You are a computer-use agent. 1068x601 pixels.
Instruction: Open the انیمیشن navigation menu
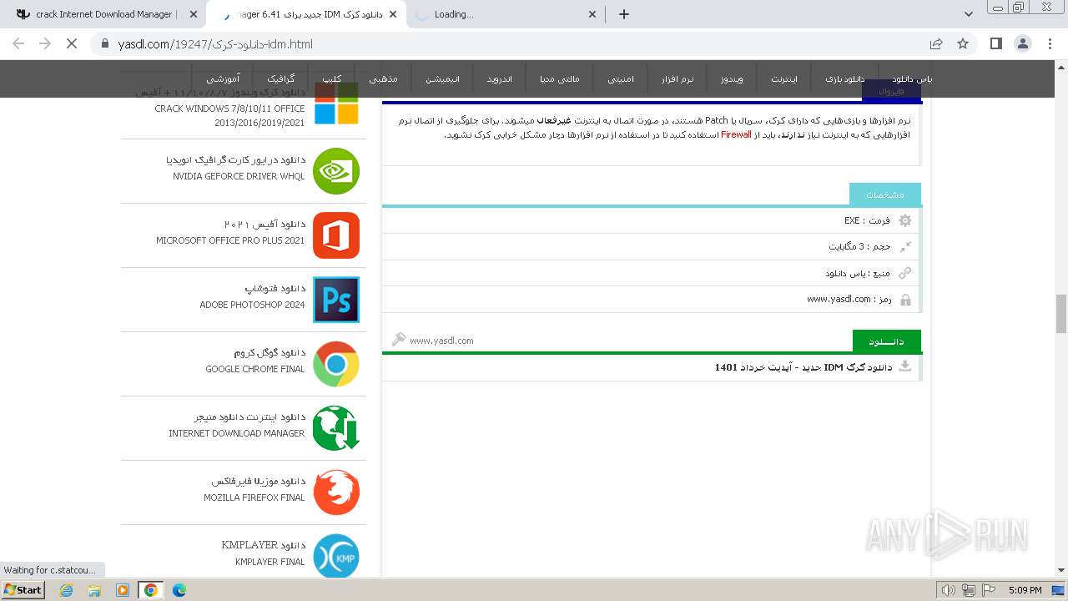click(443, 79)
